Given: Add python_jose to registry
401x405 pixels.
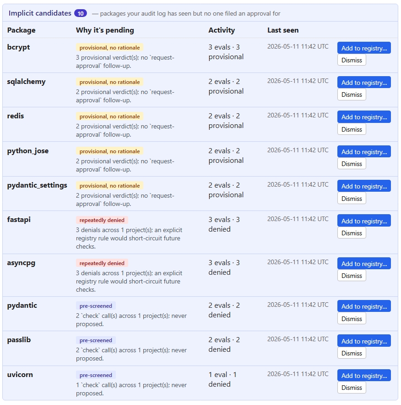Looking at the screenshot, I should tap(364, 152).
